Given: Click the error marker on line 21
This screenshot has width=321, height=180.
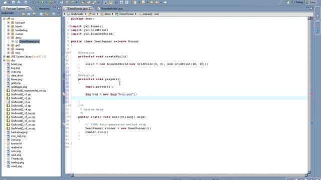Looking at the screenshot, I should coord(64,94).
